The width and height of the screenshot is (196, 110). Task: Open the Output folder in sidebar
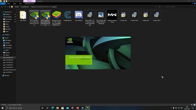click(7, 27)
